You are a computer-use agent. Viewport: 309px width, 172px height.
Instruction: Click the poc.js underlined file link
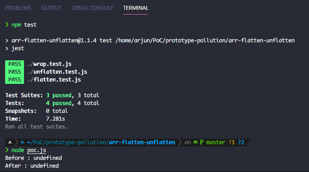coord(37,150)
